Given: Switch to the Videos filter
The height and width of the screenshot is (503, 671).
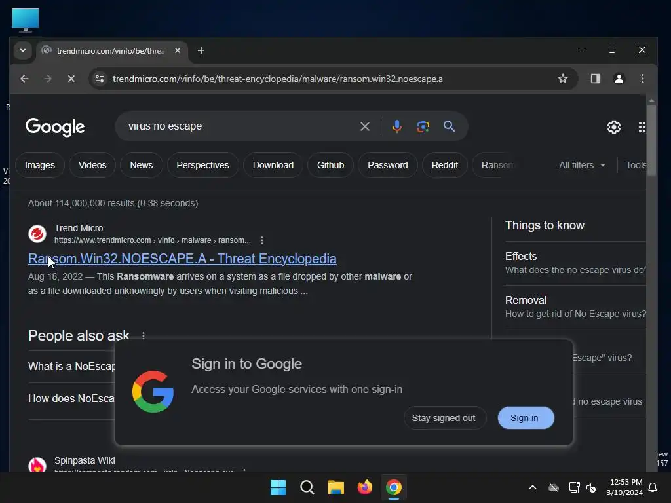Looking at the screenshot, I should tap(92, 165).
